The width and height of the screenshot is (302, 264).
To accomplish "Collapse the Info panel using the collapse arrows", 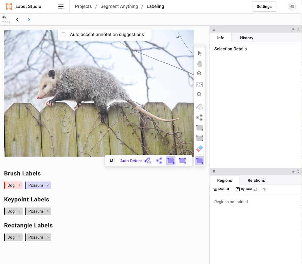I will 298,29.
